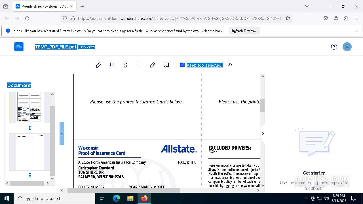Click the document horizontal scrollbar thumb
This screenshot has height=204, width=363.
pos(124,190)
